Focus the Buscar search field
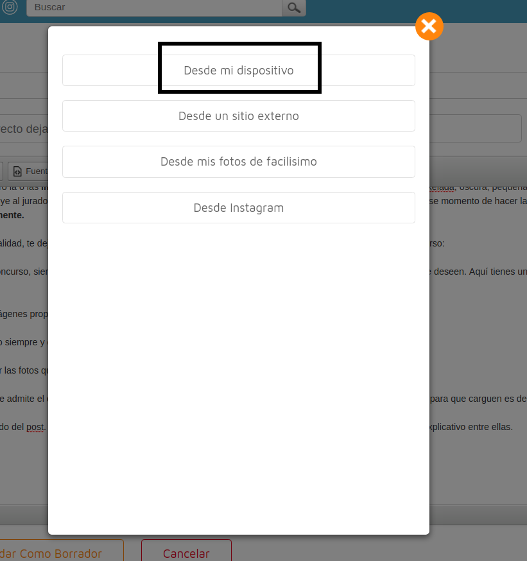The width and height of the screenshot is (527, 561). click(154, 8)
